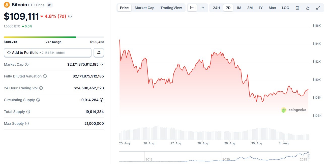The image size is (328, 164).
Task: Click the info icon beside Circulating Supply
Action: (x=39, y=100)
